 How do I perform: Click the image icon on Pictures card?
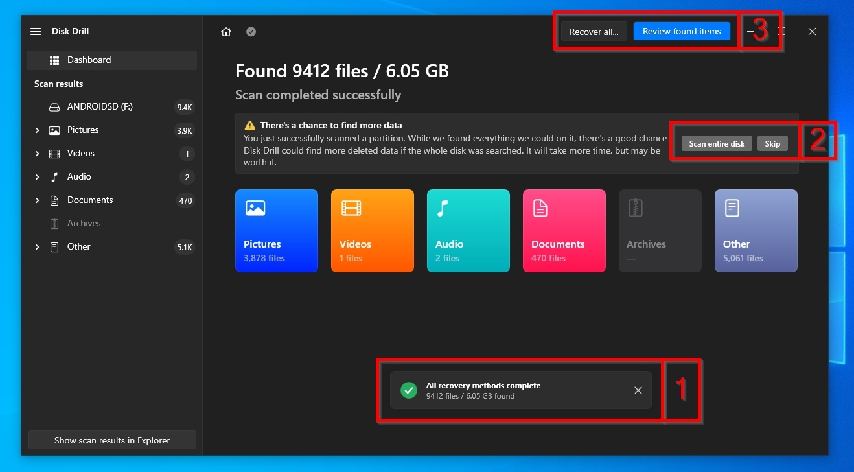tap(255, 208)
